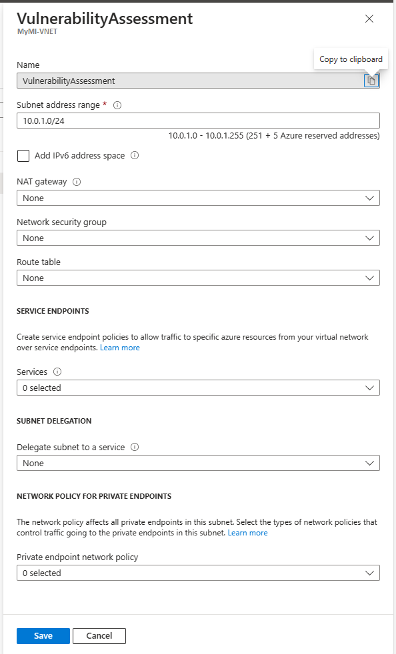396x654 pixels.
Task: Close the VulnerabilityAssessment panel with the X
Action: point(369,19)
